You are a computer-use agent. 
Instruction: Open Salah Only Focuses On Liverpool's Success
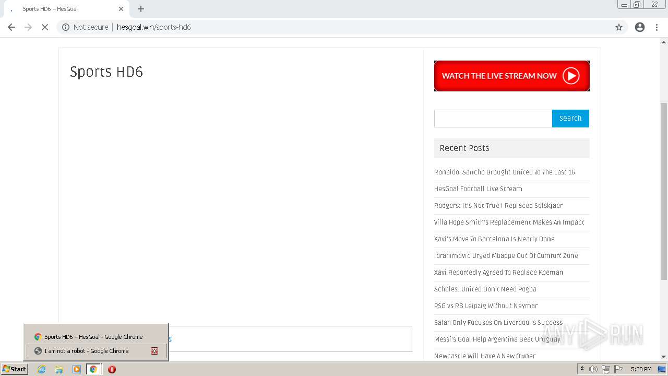498,322
